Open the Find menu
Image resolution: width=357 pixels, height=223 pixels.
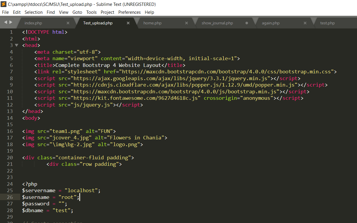click(51, 12)
